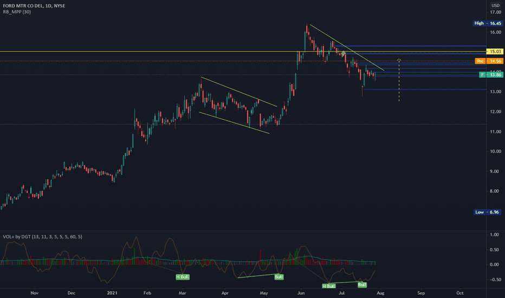Viewport: 505px width, 298px height.
Task: Select the High 16.45 price label
Action: click(488, 23)
